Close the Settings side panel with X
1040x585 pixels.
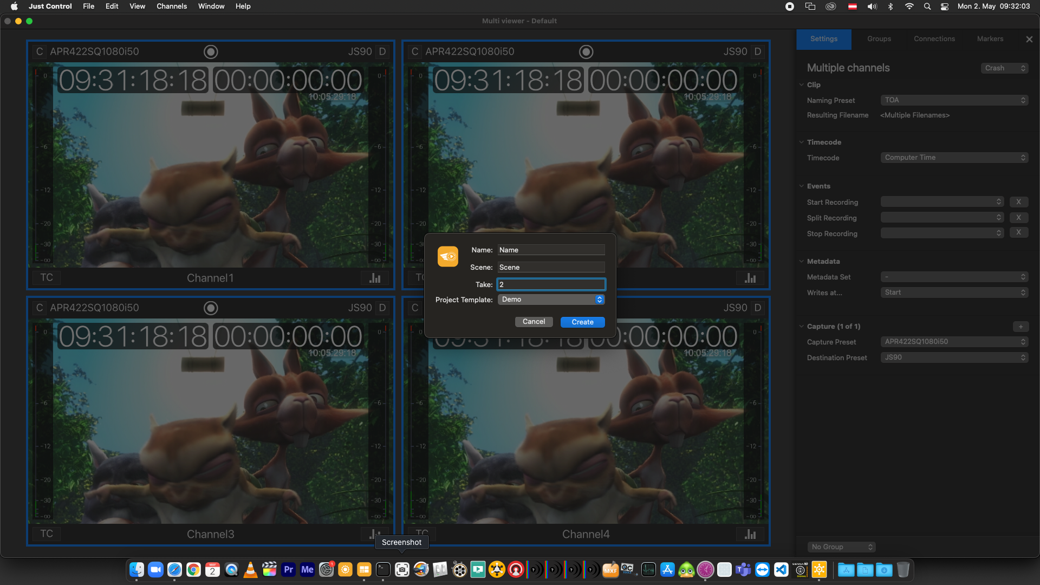pyautogui.click(x=1029, y=39)
